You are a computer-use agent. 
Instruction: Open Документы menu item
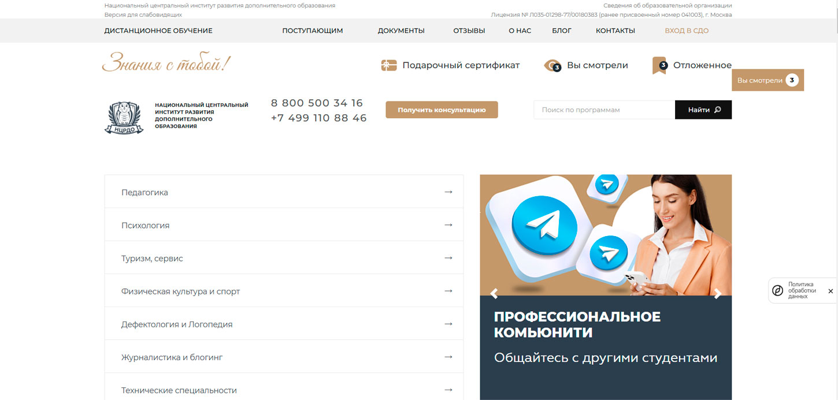[401, 31]
